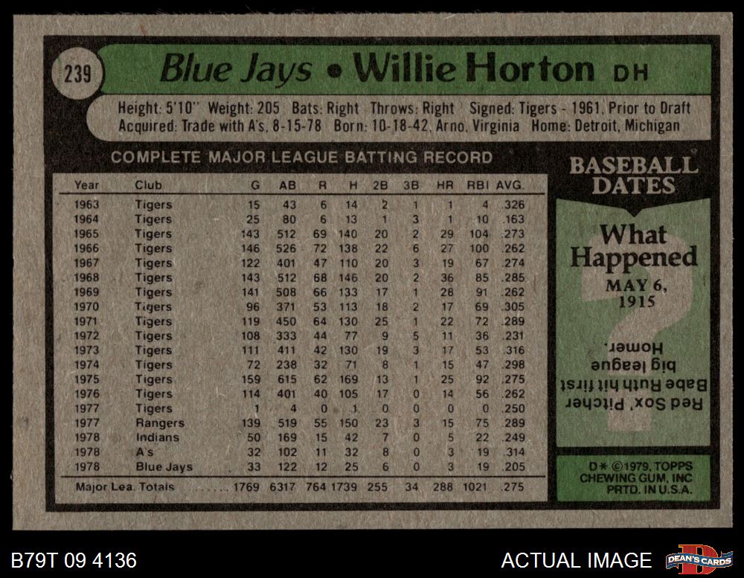Click the 'AVG.' column header
Viewport: 744px width, 578px height.
(510, 185)
